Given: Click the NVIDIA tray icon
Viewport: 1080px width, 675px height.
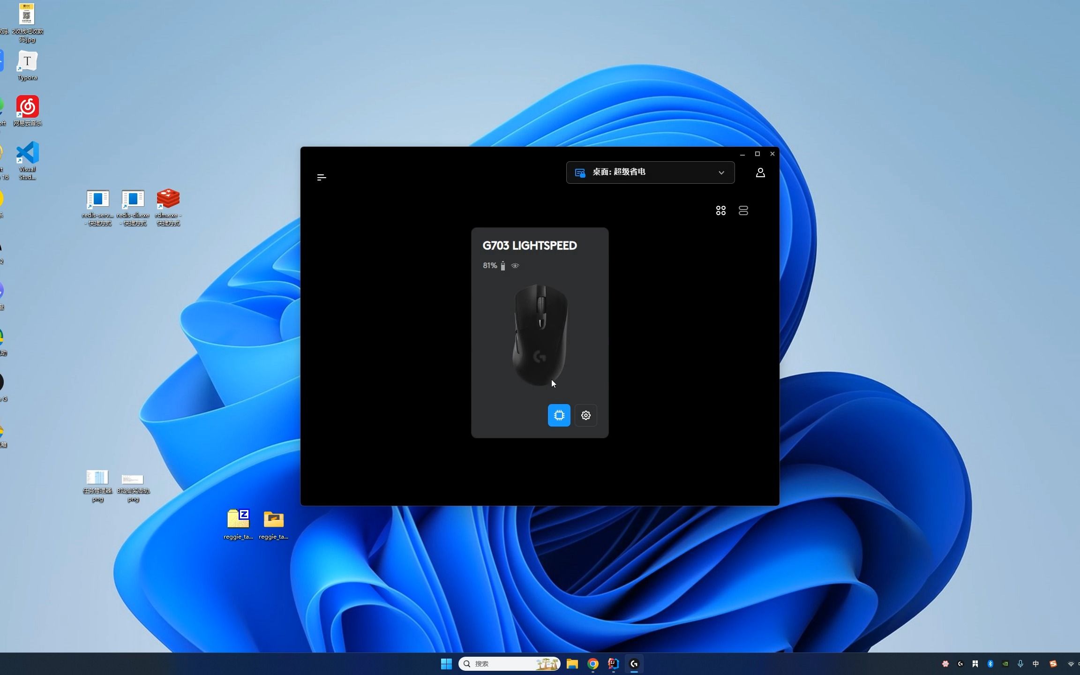Looking at the screenshot, I should (1005, 664).
